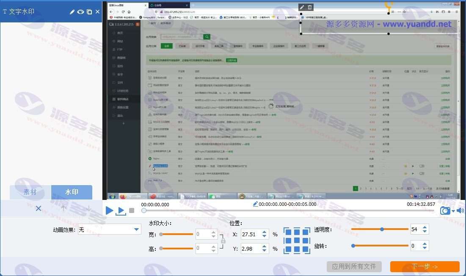Align the watermark to the middle right

coord(306,240)
